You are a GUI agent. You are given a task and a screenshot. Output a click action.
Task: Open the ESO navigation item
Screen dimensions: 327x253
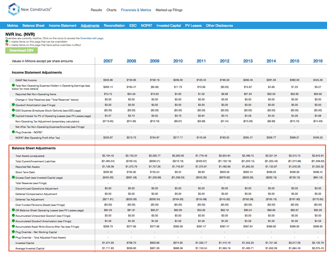click(133, 25)
